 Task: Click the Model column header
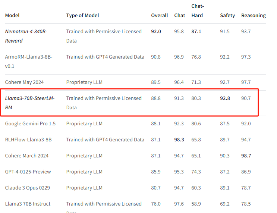point(12,16)
